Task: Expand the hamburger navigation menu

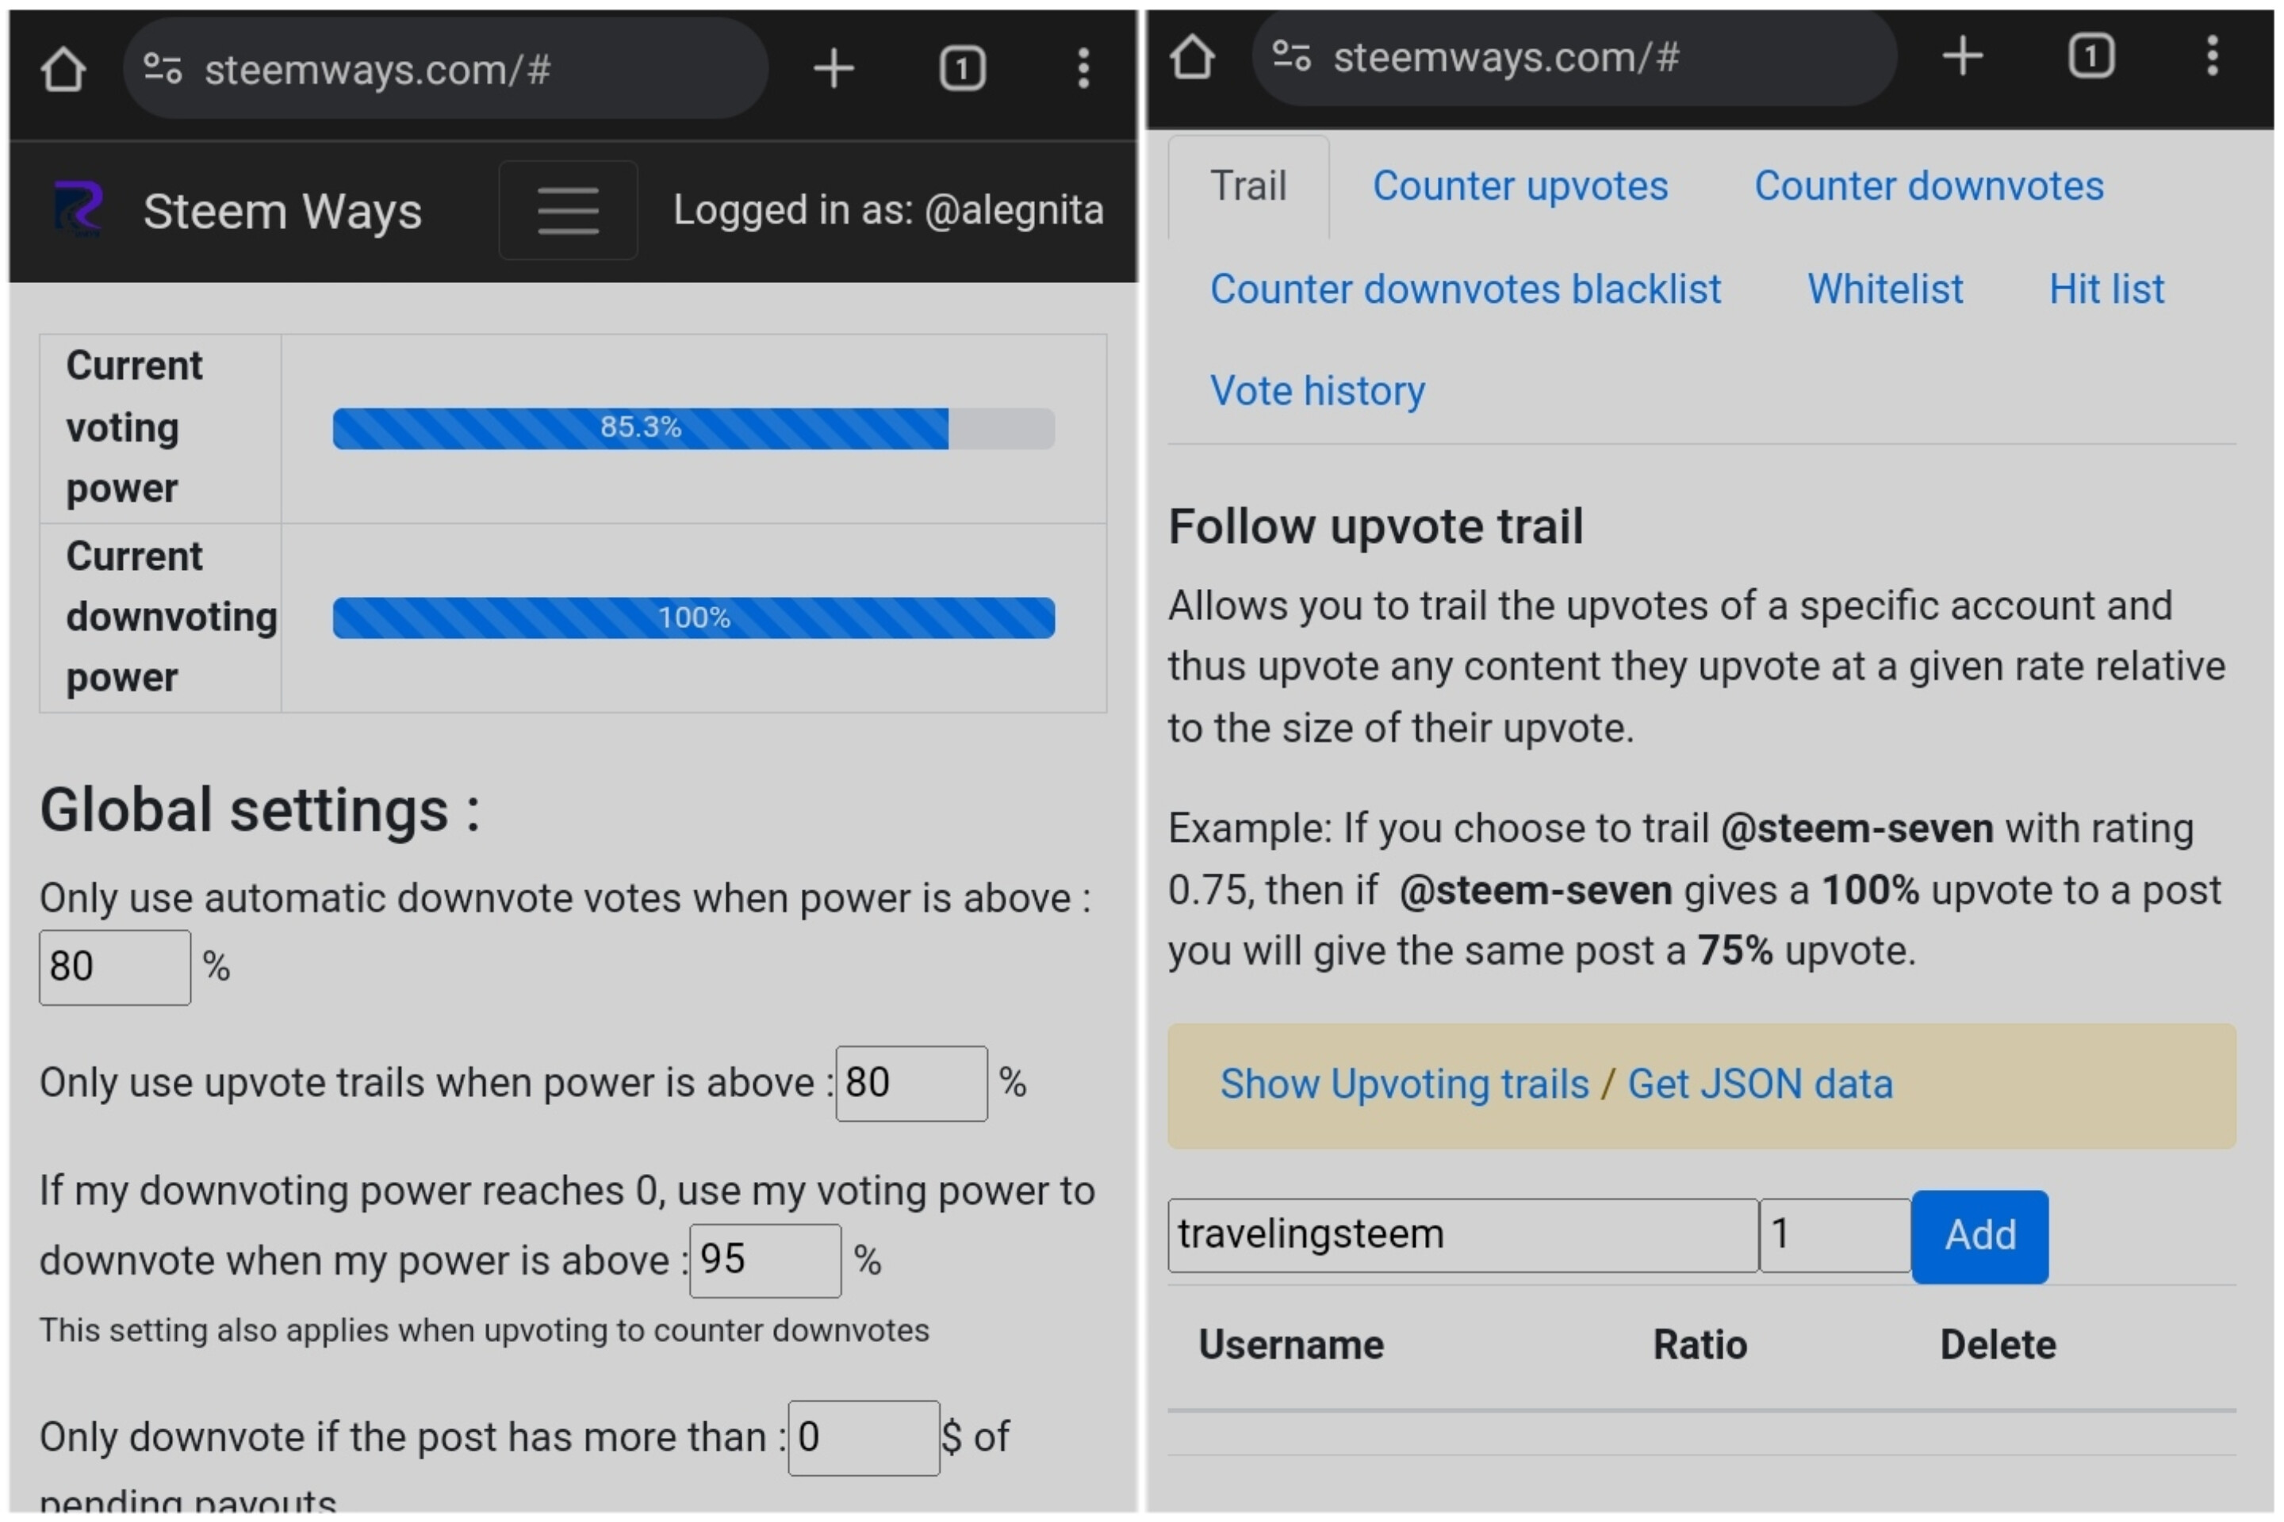Action: (568, 211)
